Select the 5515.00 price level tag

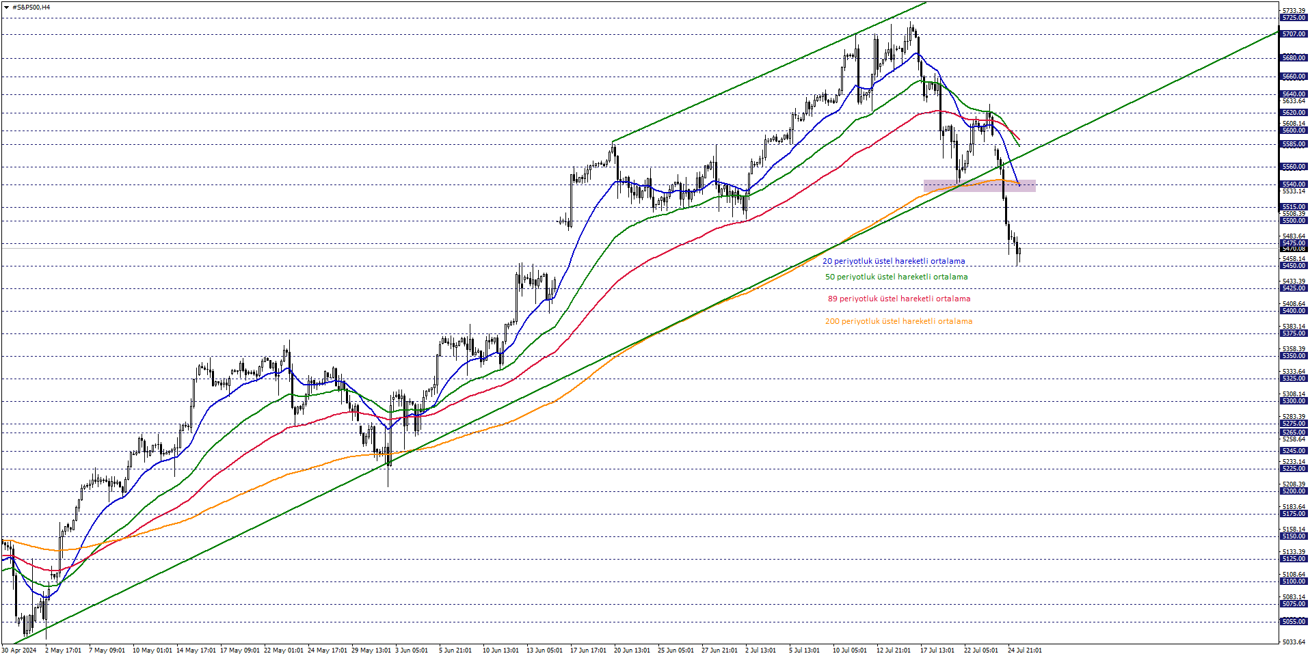(1294, 207)
